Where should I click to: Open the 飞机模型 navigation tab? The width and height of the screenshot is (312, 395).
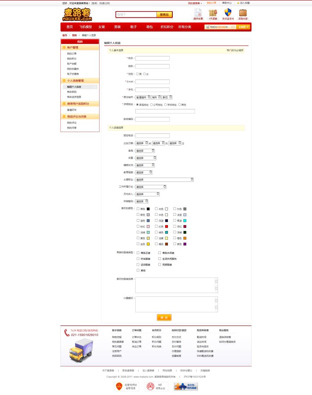85,27
